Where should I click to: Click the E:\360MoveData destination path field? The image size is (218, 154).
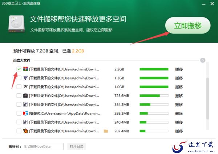coord(43,146)
